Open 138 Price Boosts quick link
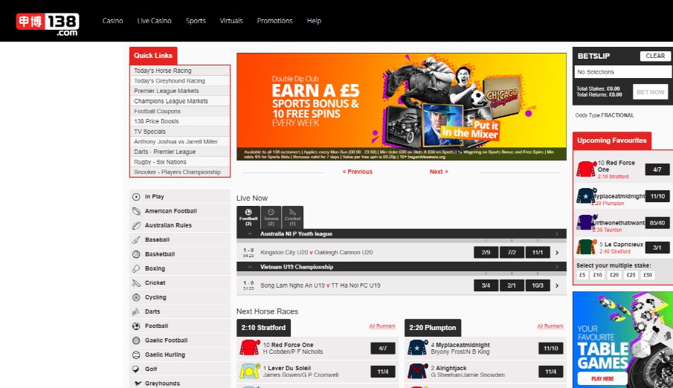 click(x=180, y=121)
